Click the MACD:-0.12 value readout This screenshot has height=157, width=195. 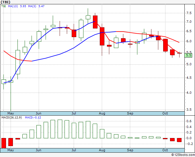click(33, 118)
